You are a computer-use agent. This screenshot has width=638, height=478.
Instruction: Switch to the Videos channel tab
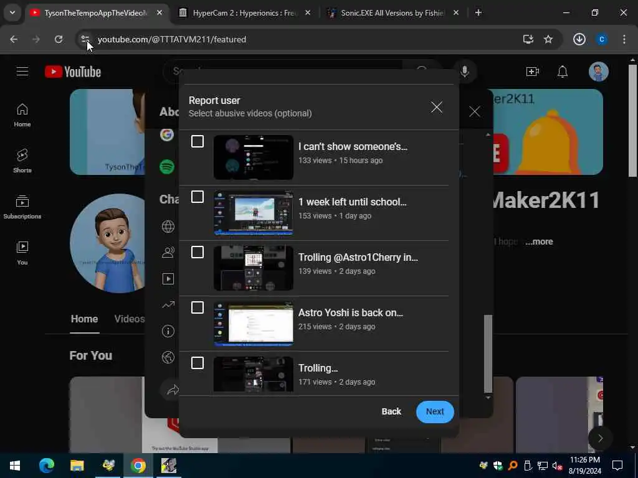click(129, 319)
